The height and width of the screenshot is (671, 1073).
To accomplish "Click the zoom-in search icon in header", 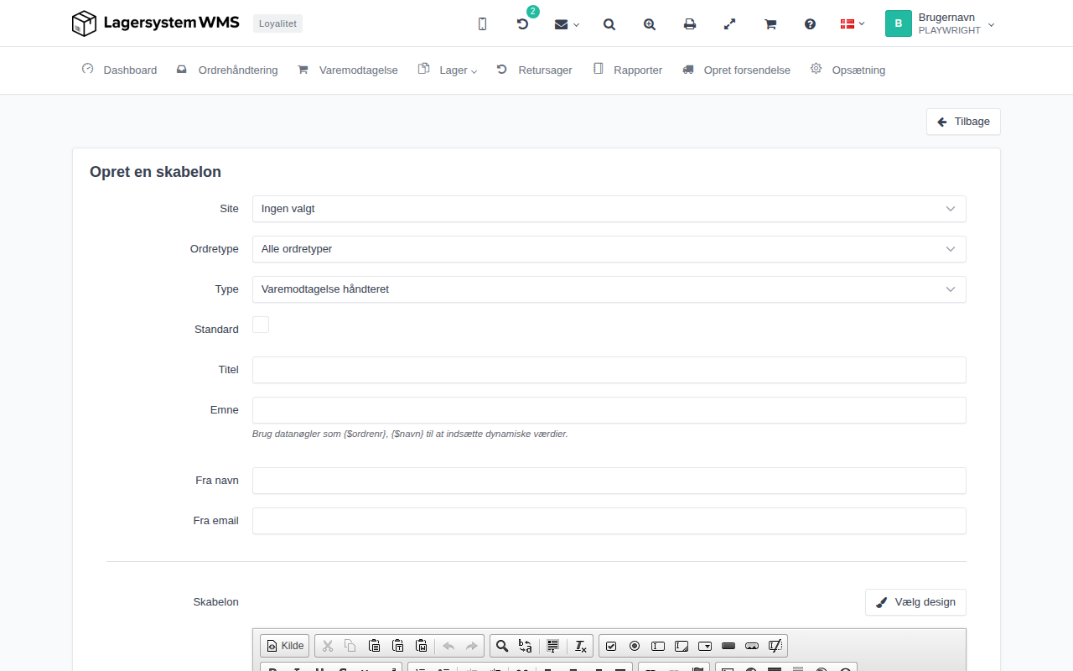I will click(x=650, y=24).
